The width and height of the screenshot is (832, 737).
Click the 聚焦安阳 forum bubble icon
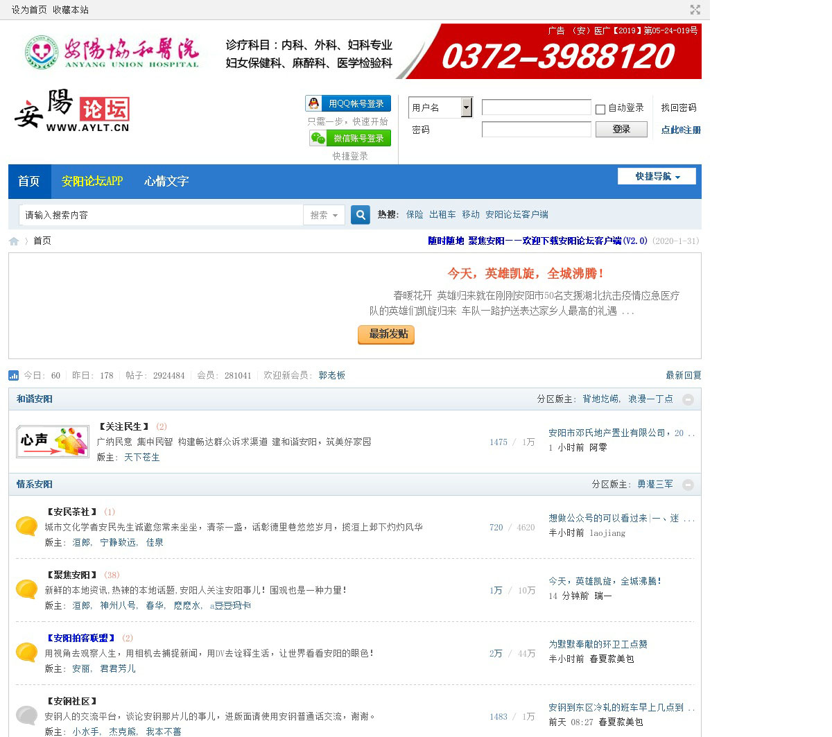tap(27, 589)
